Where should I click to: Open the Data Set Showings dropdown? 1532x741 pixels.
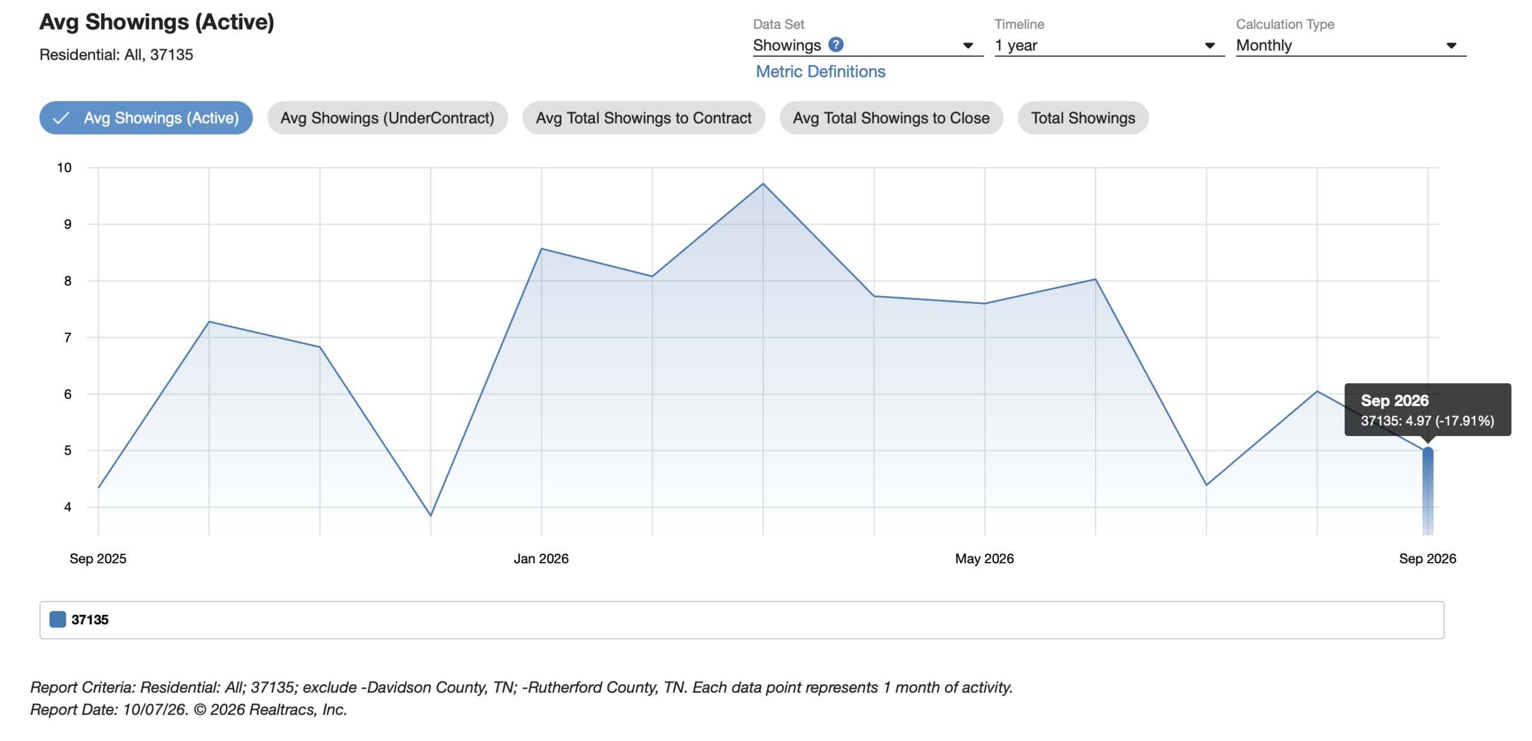click(867, 45)
